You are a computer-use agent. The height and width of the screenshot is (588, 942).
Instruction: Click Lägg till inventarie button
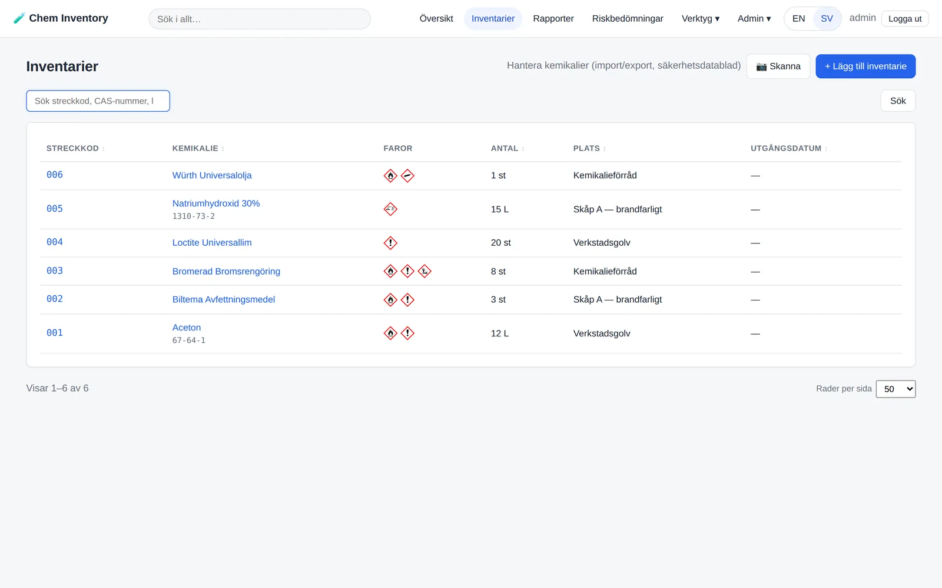click(x=865, y=66)
